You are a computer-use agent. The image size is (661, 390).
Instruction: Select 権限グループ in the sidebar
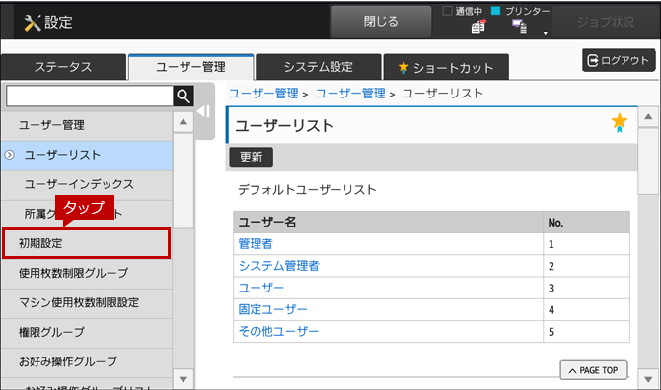point(87,332)
